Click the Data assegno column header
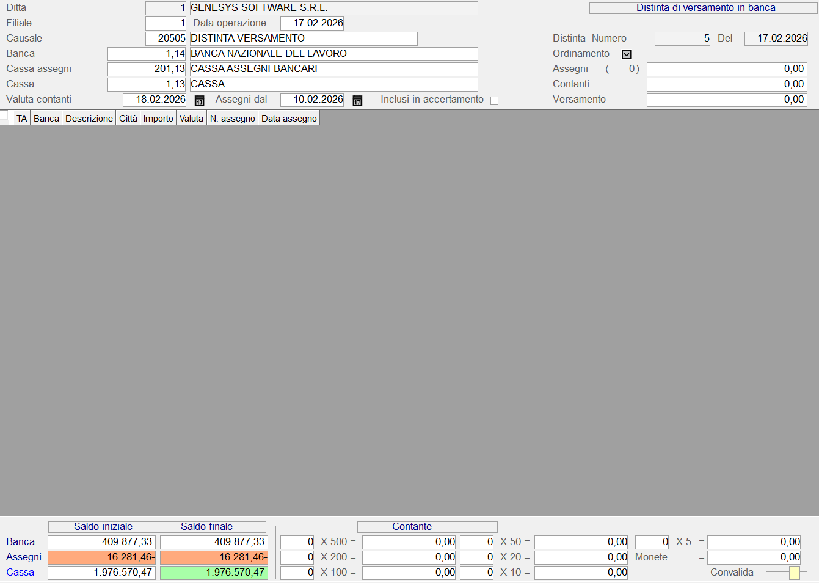819x583 pixels. tap(289, 119)
